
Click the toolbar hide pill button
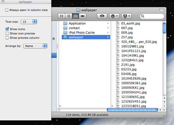[162, 10]
